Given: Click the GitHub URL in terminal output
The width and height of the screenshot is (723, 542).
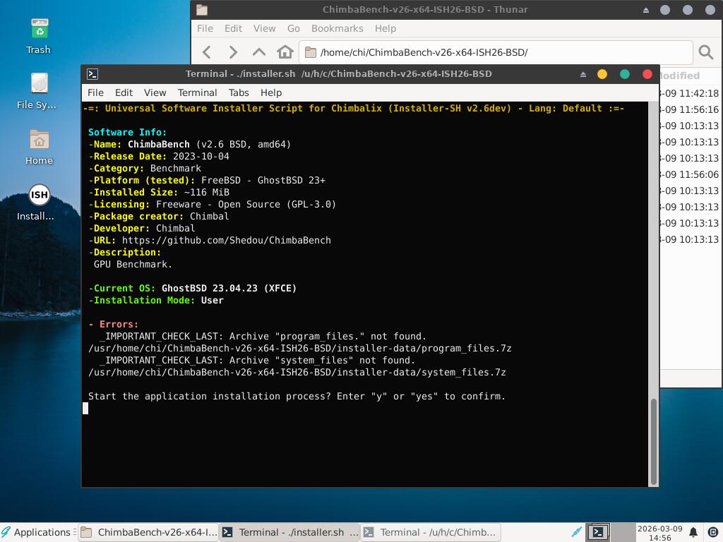Looking at the screenshot, I should (x=227, y=240).
